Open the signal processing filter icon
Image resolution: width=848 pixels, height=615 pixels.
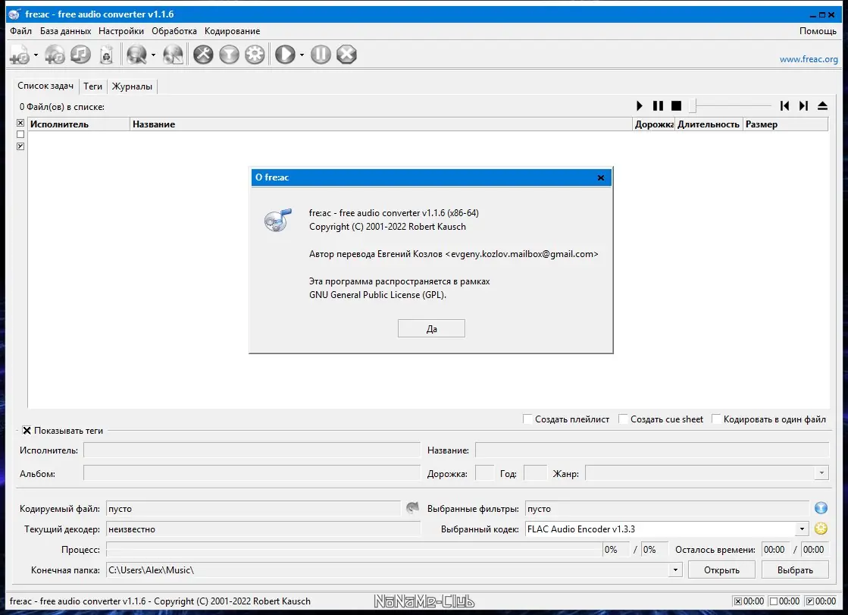230,54
